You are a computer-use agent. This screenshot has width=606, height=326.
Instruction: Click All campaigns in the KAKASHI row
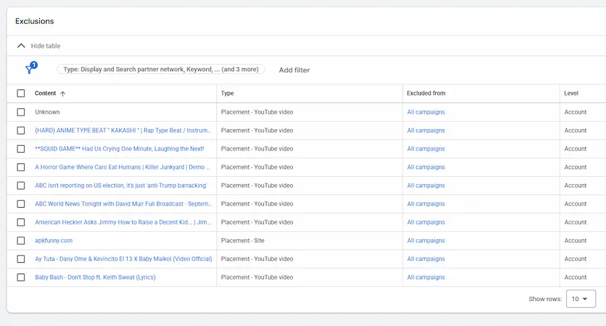pos(426,130)
